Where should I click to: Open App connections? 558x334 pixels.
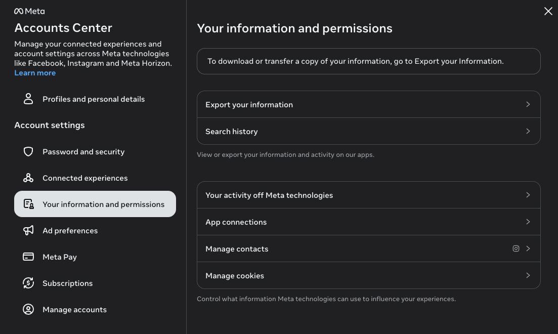(x=369, y=222)
